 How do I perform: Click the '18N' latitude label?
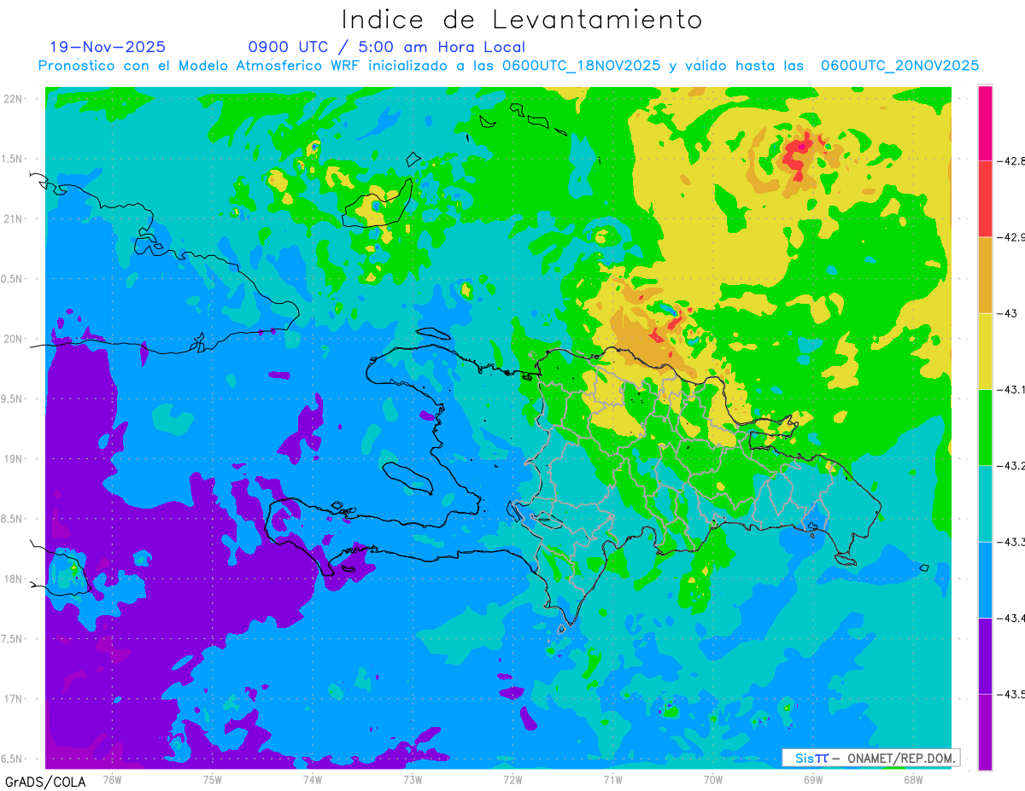tap(15, 579)
